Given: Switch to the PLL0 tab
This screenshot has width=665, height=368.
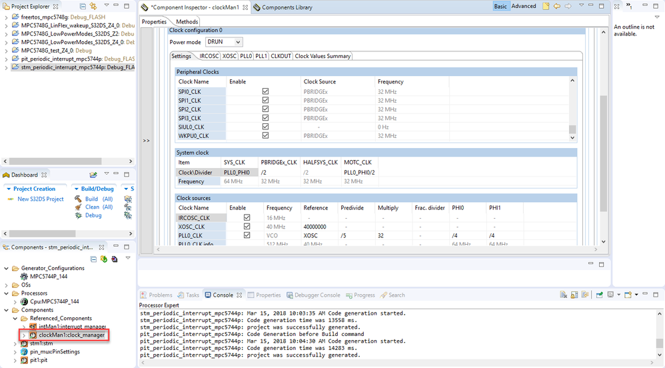Looking at the screenshot, I should (246, 56).
